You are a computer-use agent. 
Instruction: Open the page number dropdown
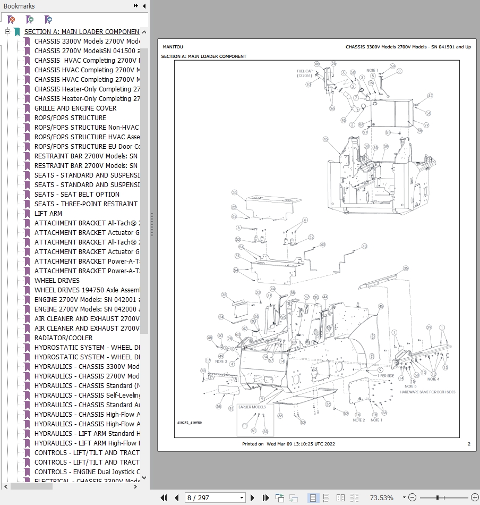click(x=242, y=498)
